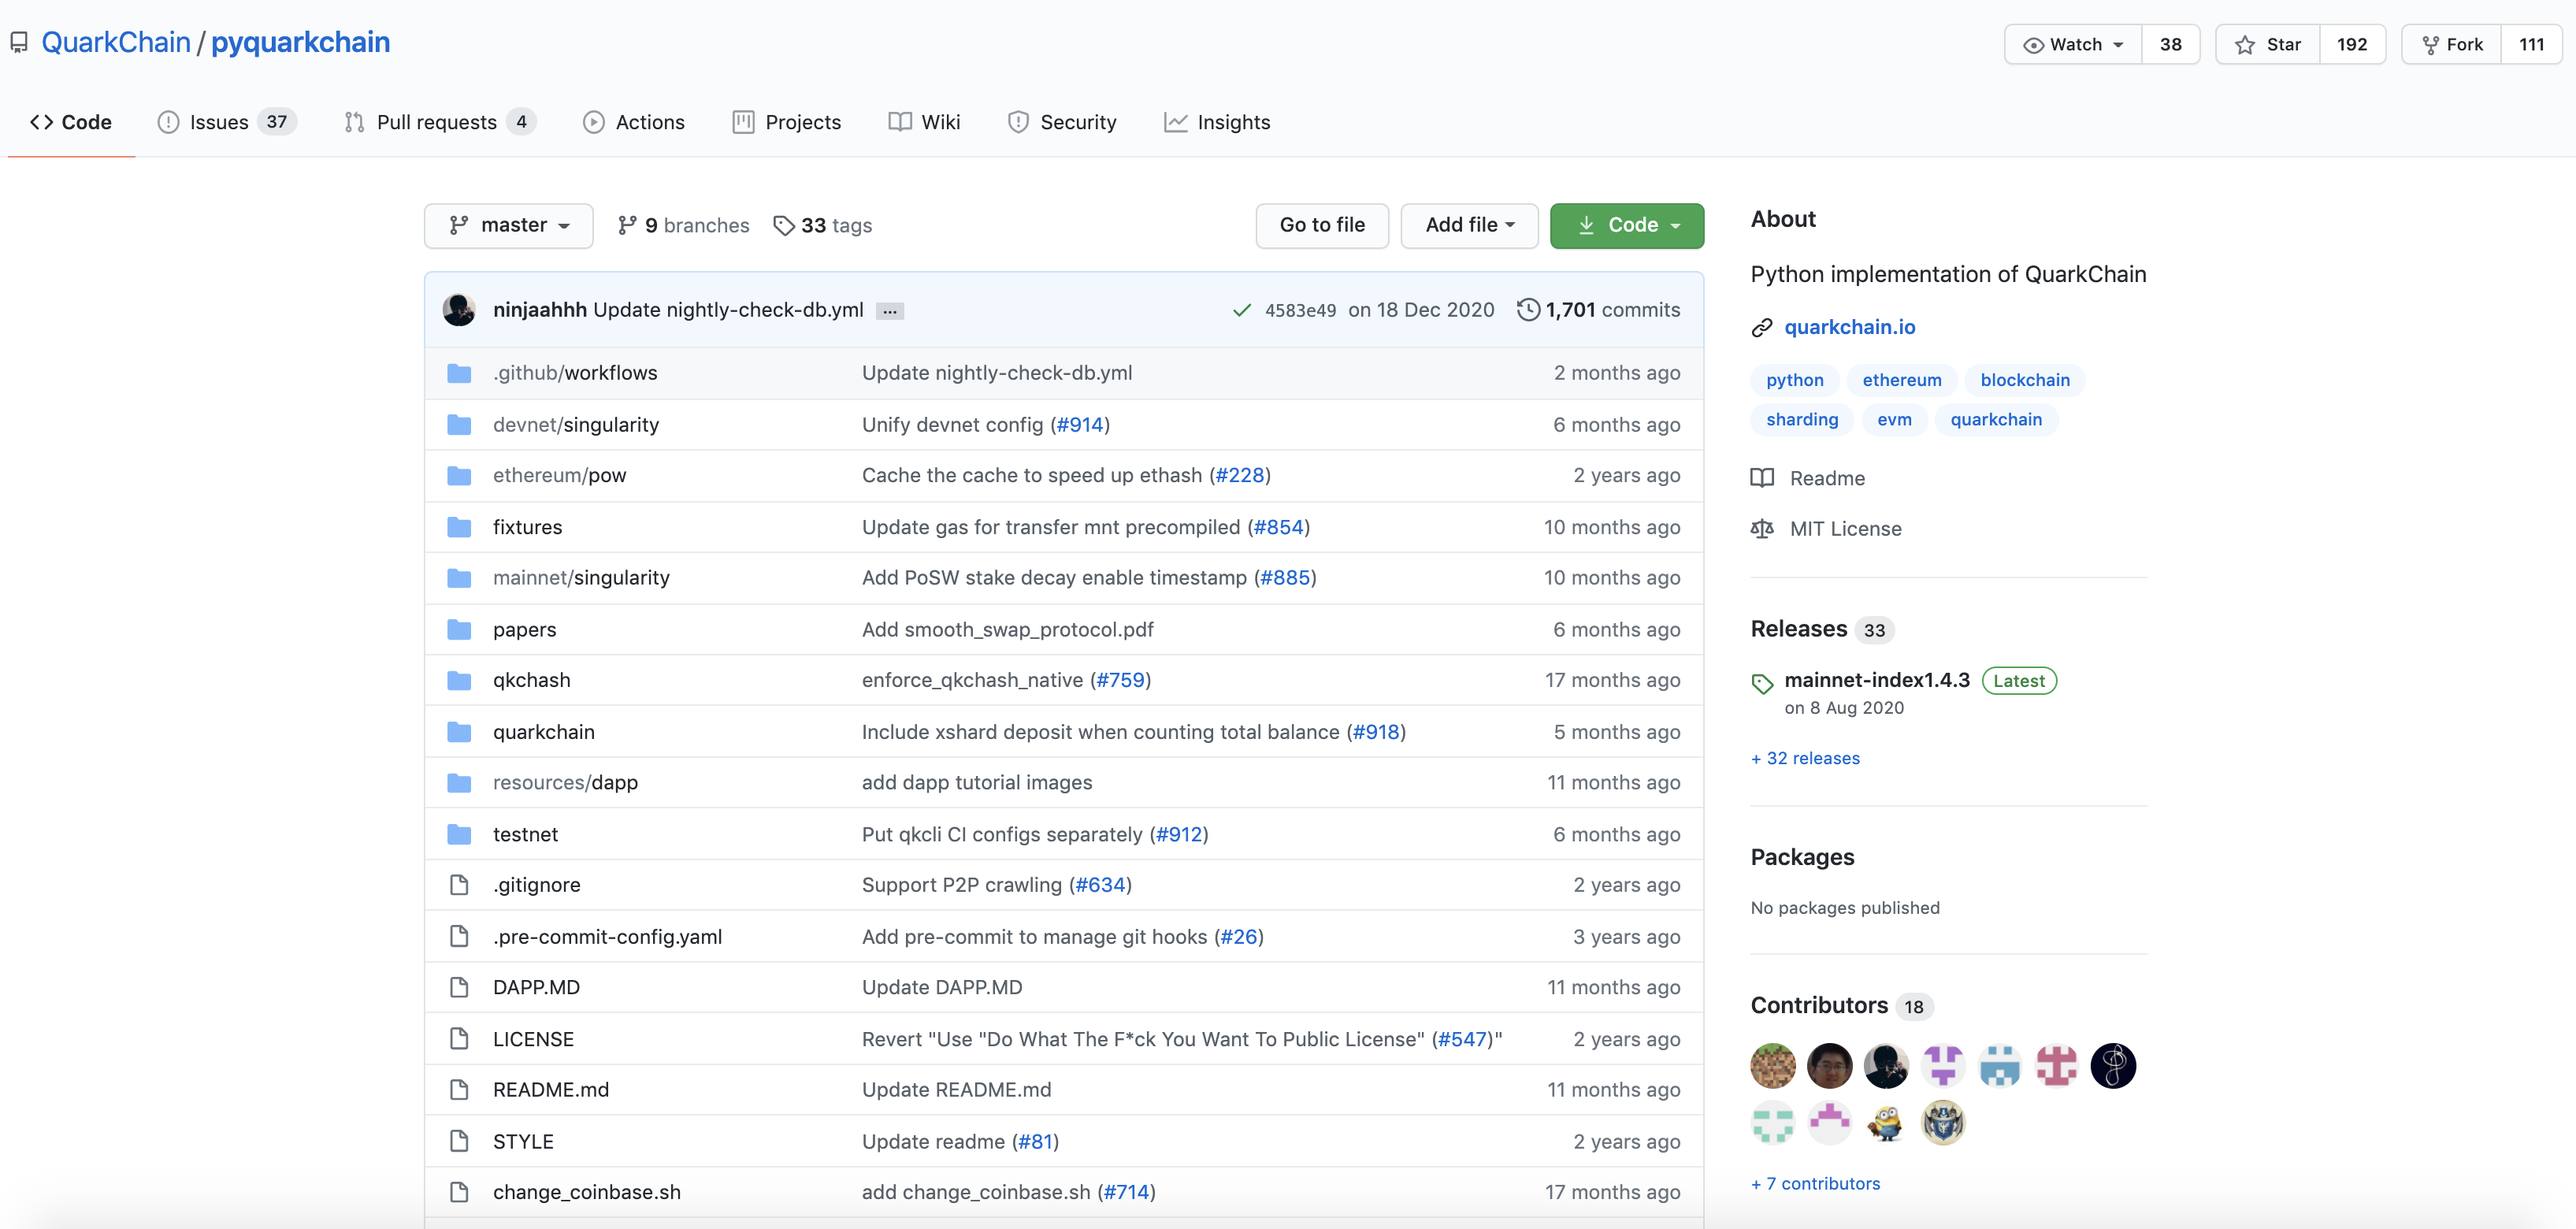
Task: Expand the commit message ellipsis button
Action: pos(889,312)
